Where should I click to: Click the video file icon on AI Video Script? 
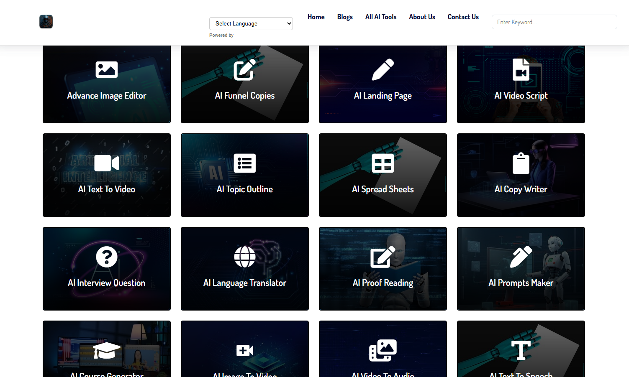point(521,69)
